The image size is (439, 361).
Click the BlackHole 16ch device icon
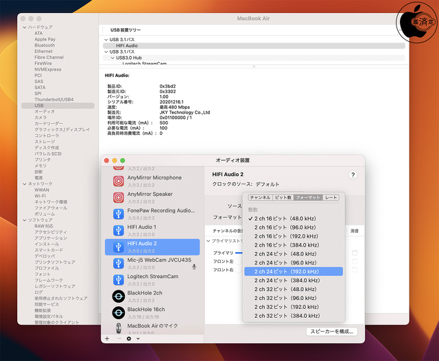tap(118, 313)
